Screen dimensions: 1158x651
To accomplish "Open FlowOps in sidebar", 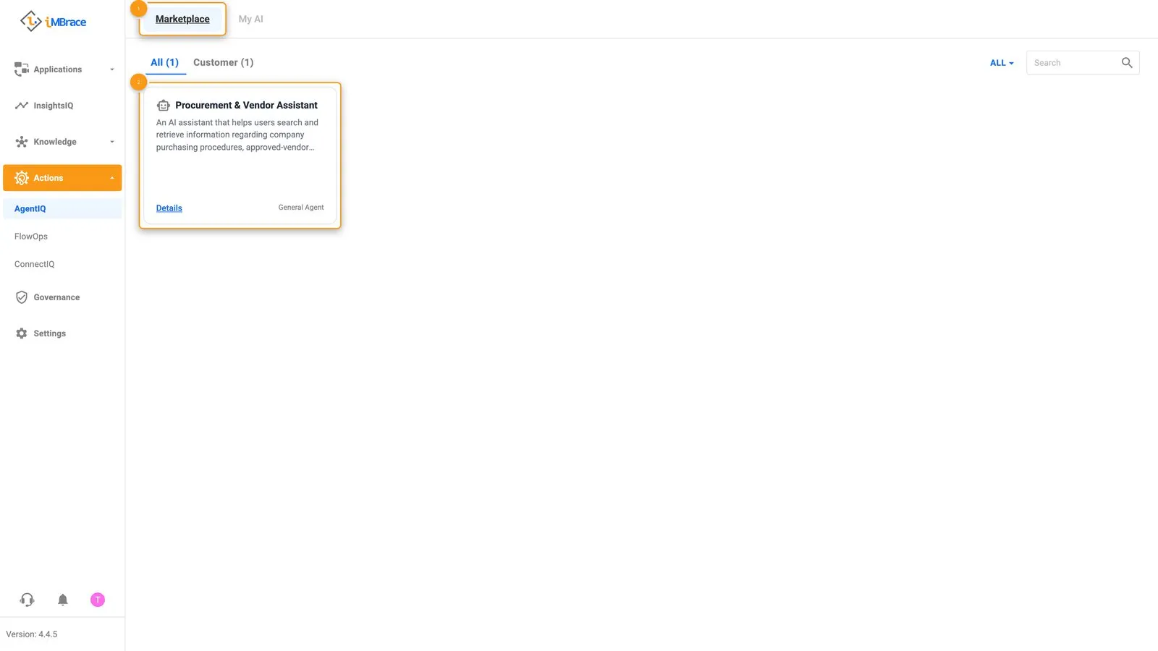I will (31, 237).
